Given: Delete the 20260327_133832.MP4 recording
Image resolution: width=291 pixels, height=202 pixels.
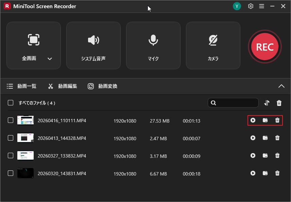Looking at the screenshot, I should 277,155.
